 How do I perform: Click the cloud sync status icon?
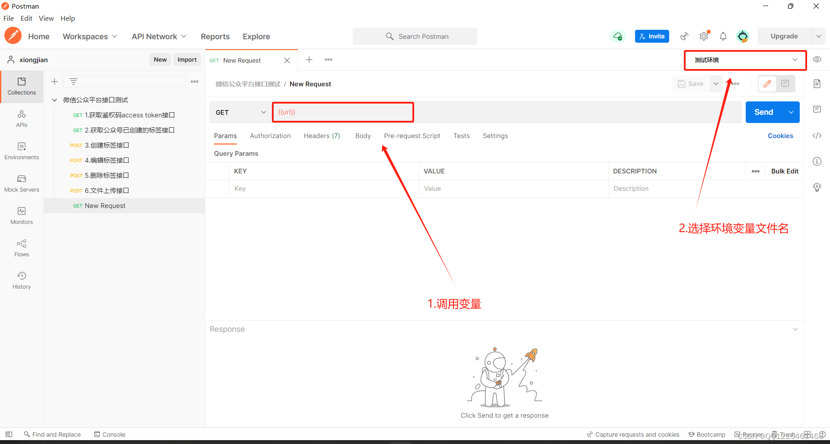(618, 36)
